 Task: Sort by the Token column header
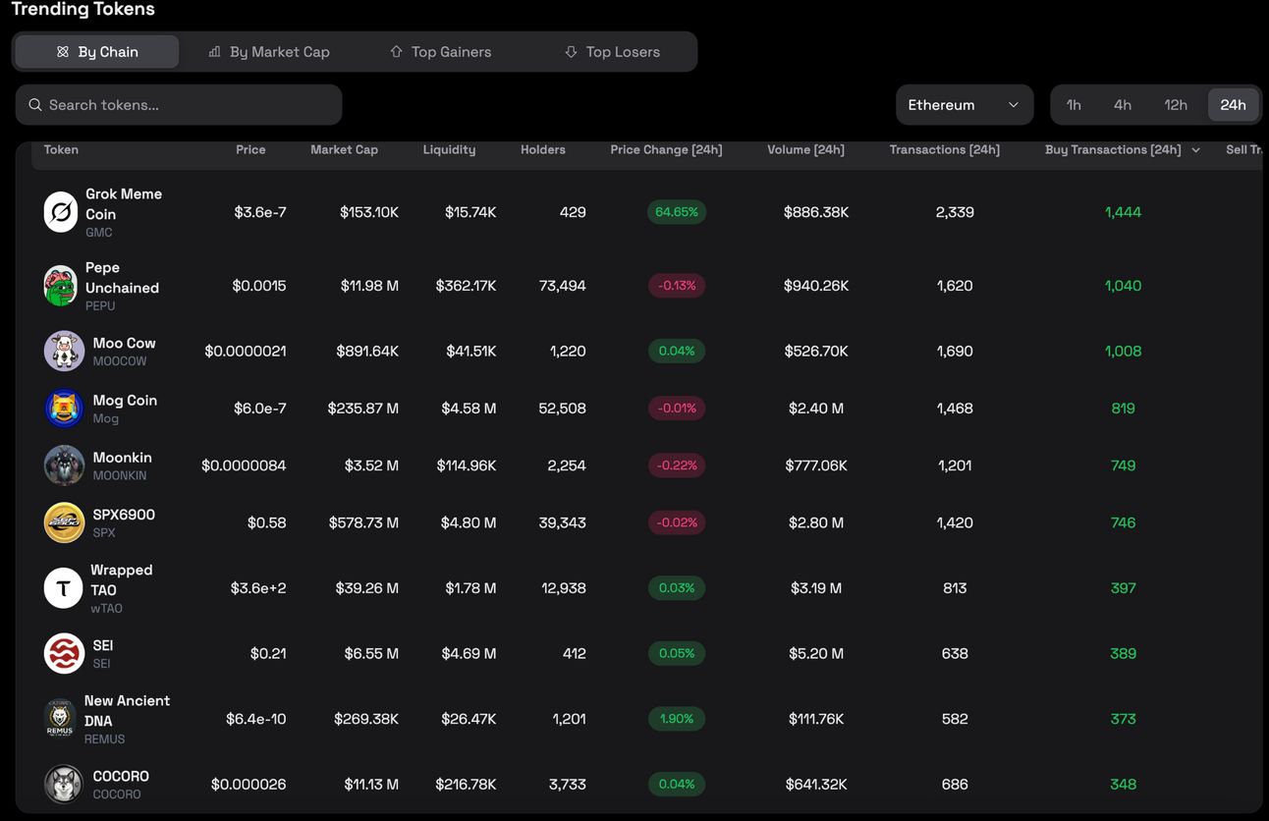(61, 150)
